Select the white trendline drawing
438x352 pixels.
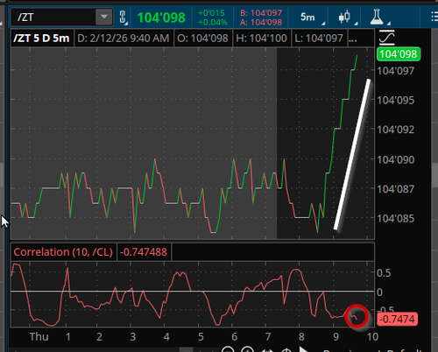(x=352, y=154)
